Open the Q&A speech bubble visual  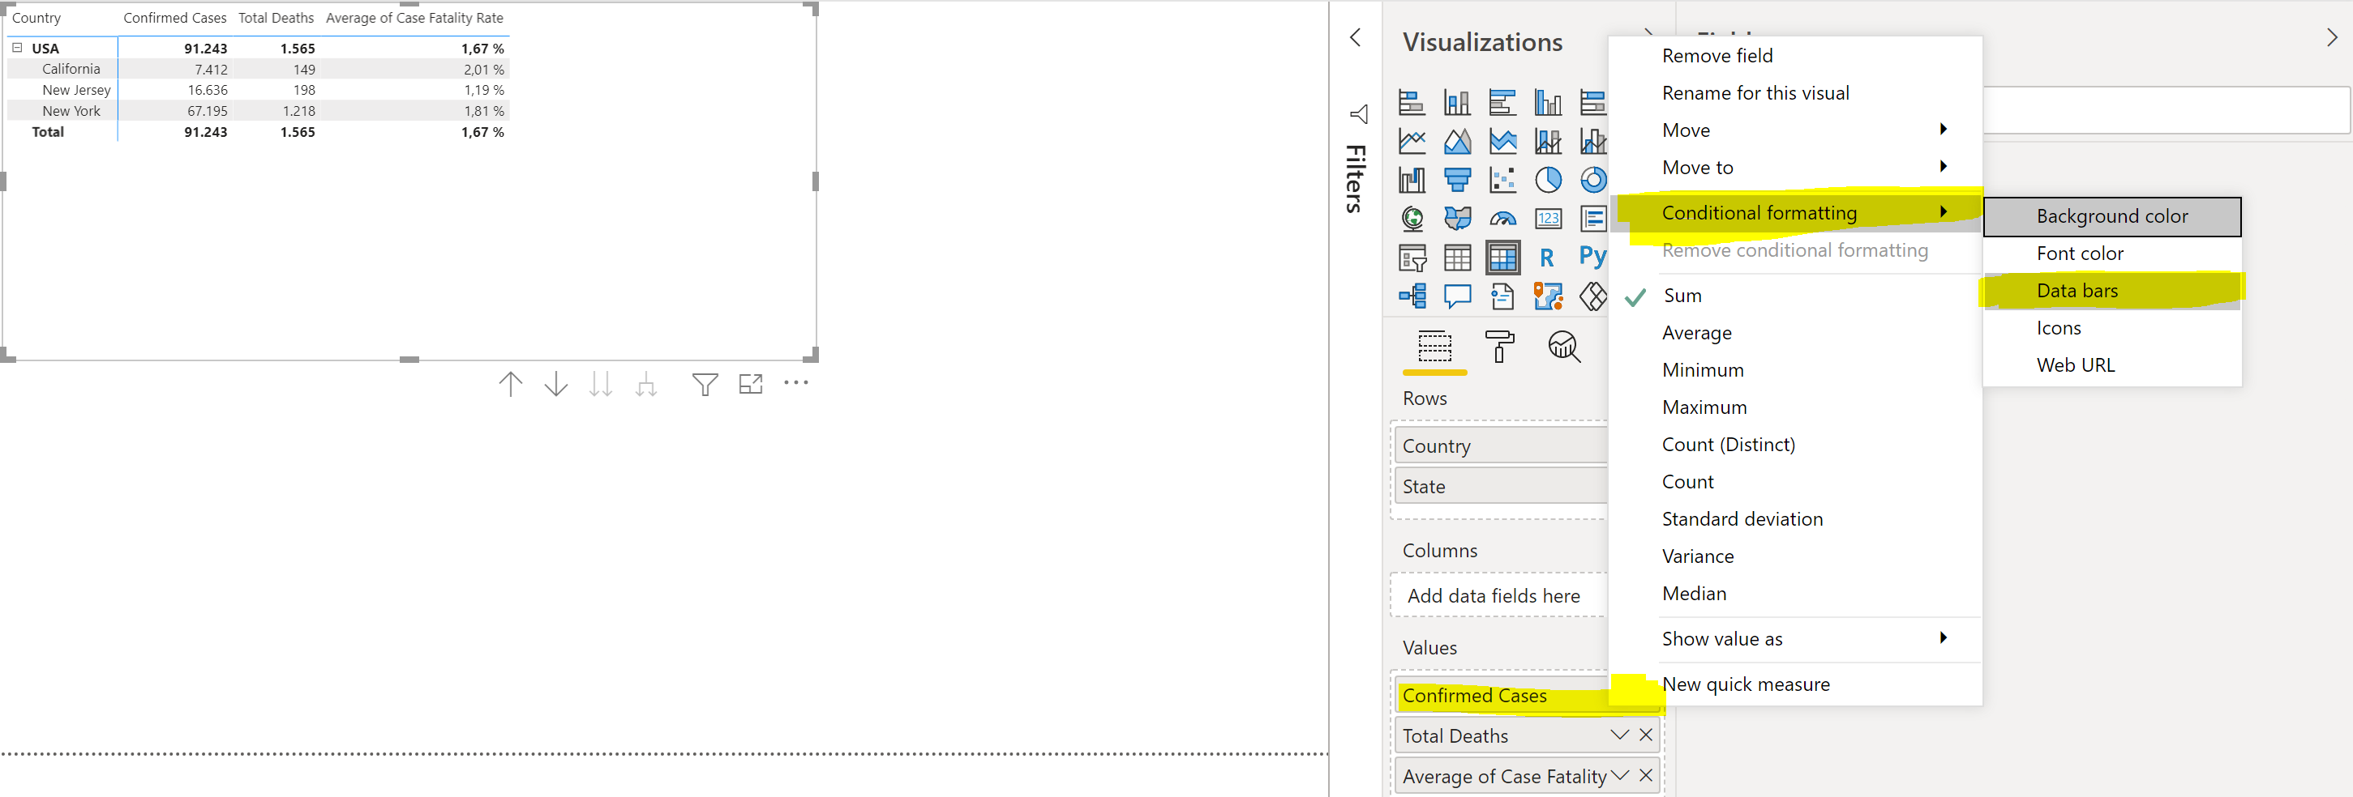point(1457,296)
